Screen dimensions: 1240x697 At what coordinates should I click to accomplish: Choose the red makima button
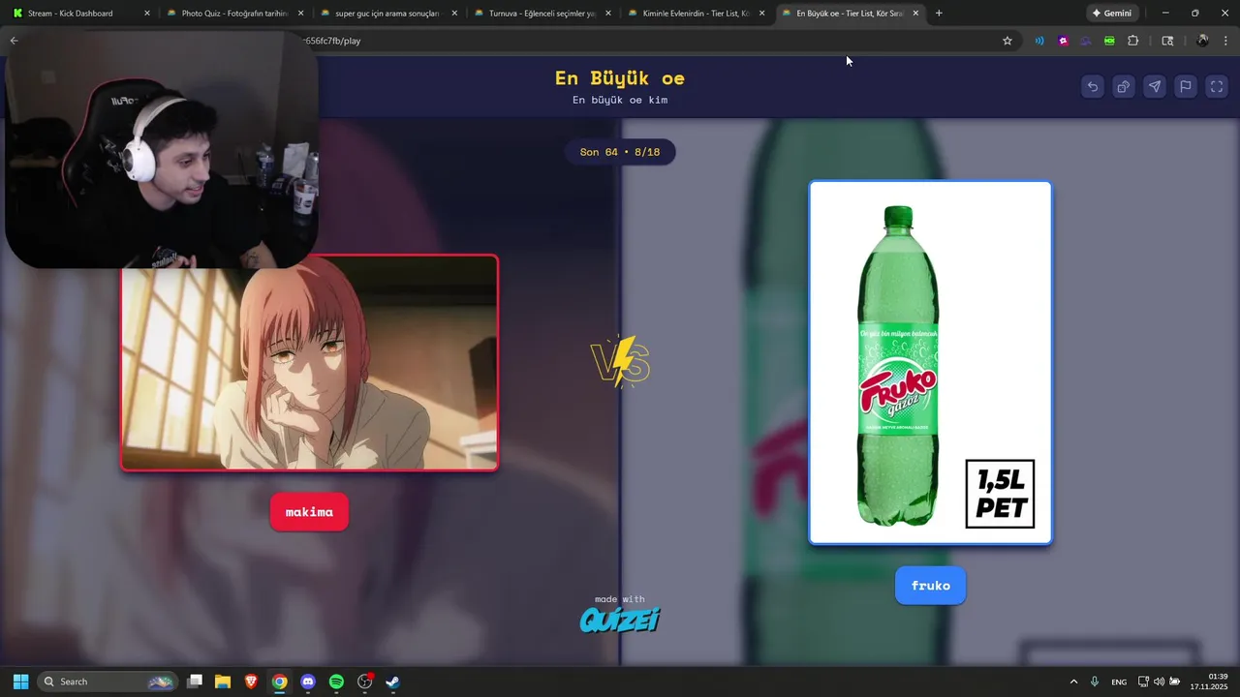tap(309, 512)
